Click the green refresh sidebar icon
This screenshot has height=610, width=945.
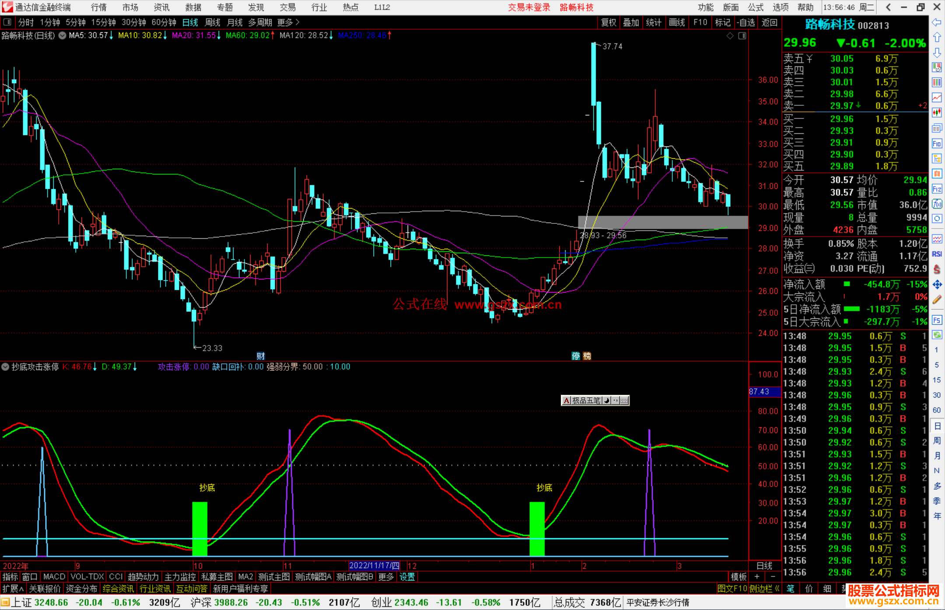937,335
